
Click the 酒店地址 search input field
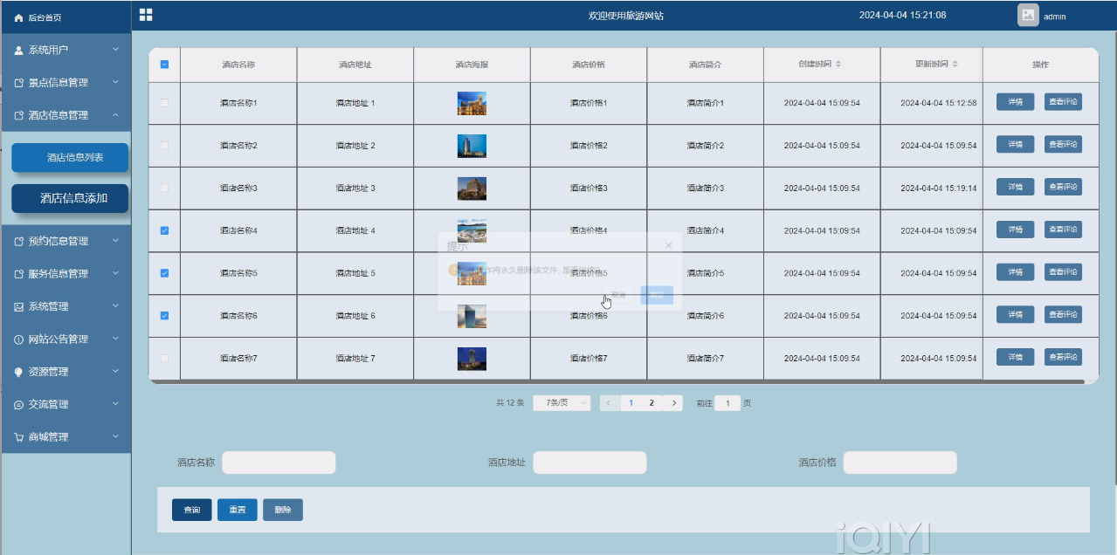(x=590, y=462)
